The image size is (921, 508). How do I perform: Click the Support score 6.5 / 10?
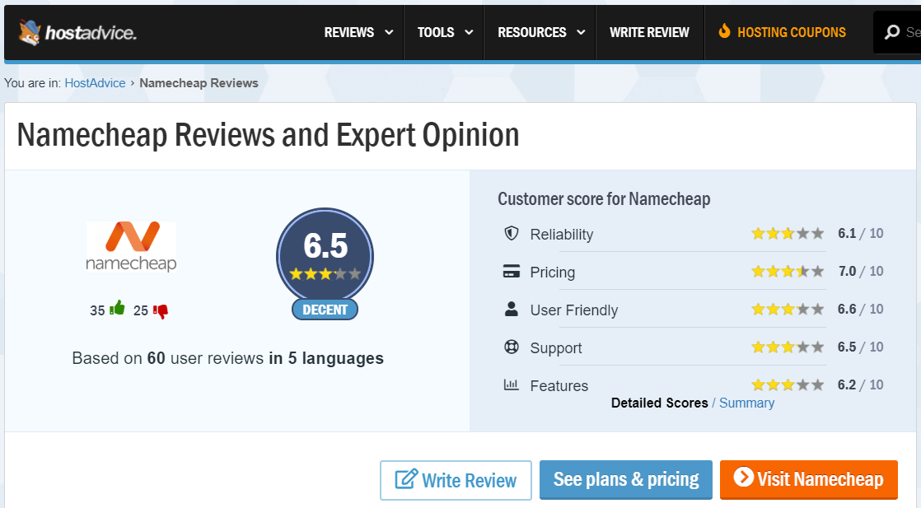coord(861,347)
